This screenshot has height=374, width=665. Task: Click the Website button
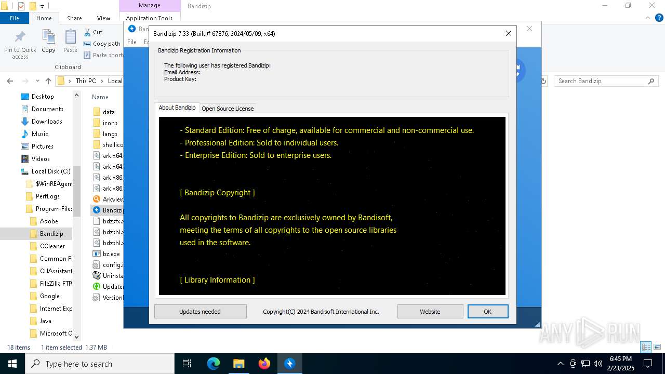[430, 312]
